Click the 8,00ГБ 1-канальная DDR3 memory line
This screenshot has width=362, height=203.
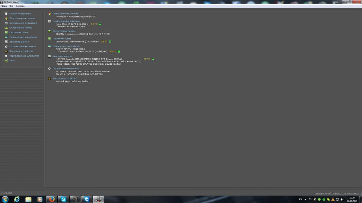coord(83,34)
